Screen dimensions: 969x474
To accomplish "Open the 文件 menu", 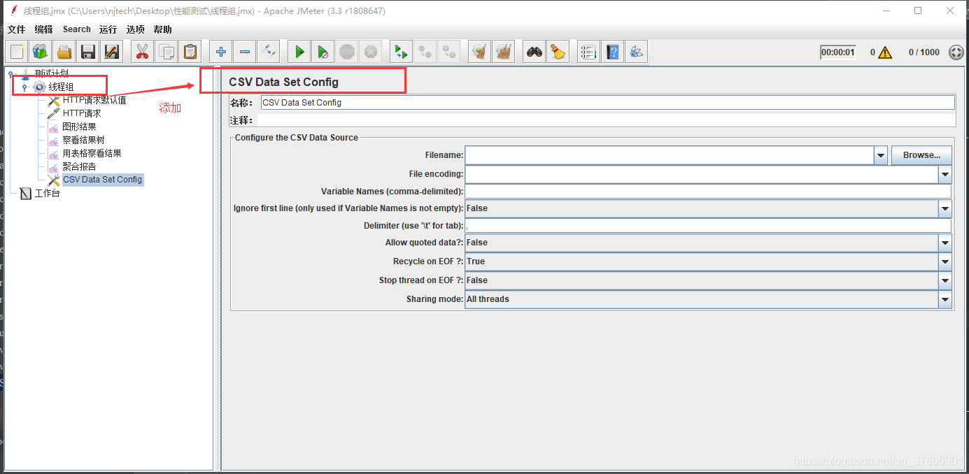I will pos(16,29).
